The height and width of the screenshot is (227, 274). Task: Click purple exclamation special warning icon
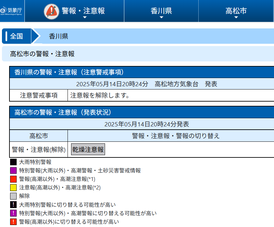tap(13, 213)
